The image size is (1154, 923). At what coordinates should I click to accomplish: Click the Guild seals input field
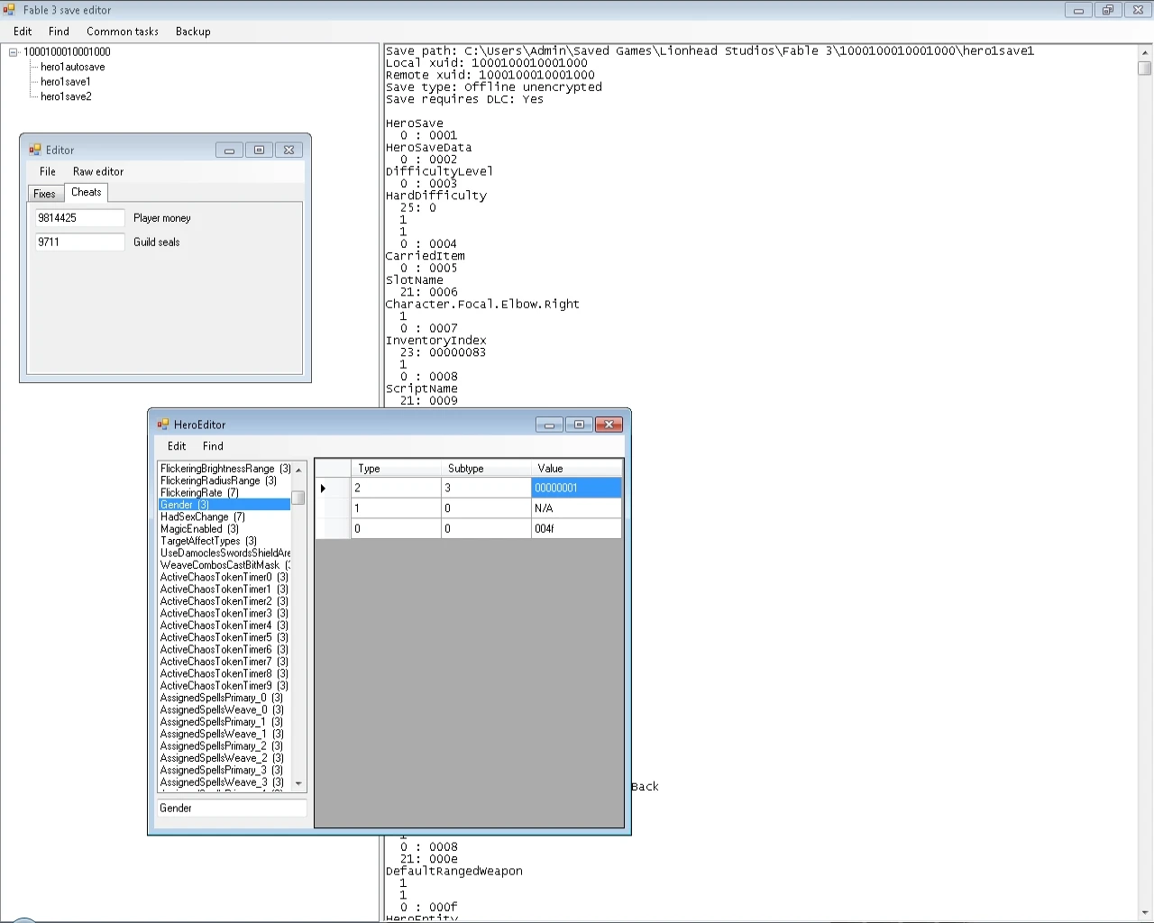pos(78,242)
